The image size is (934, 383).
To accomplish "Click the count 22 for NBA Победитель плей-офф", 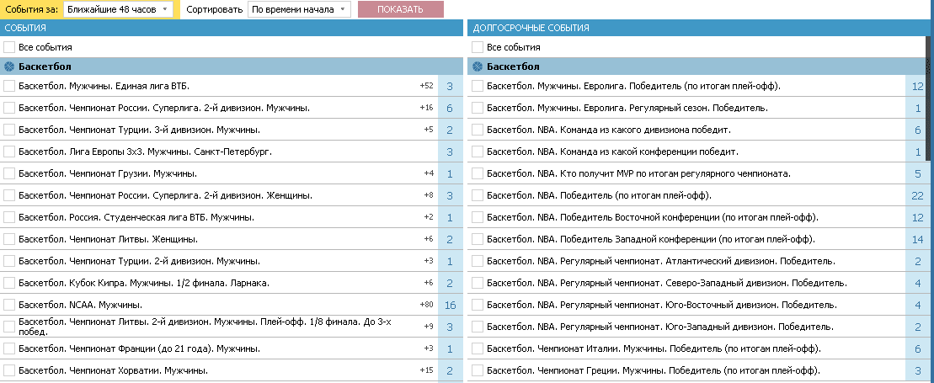I will [x=916, y=196].
